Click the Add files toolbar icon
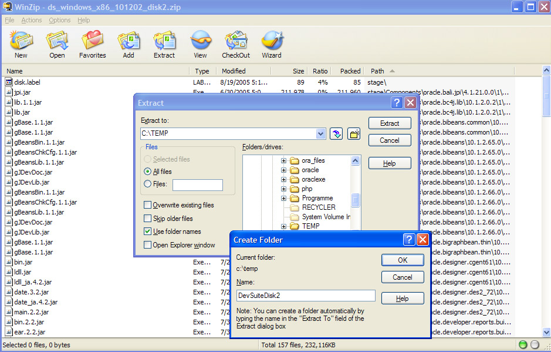This screenshot has height=352, width=551. pos(129,44)
